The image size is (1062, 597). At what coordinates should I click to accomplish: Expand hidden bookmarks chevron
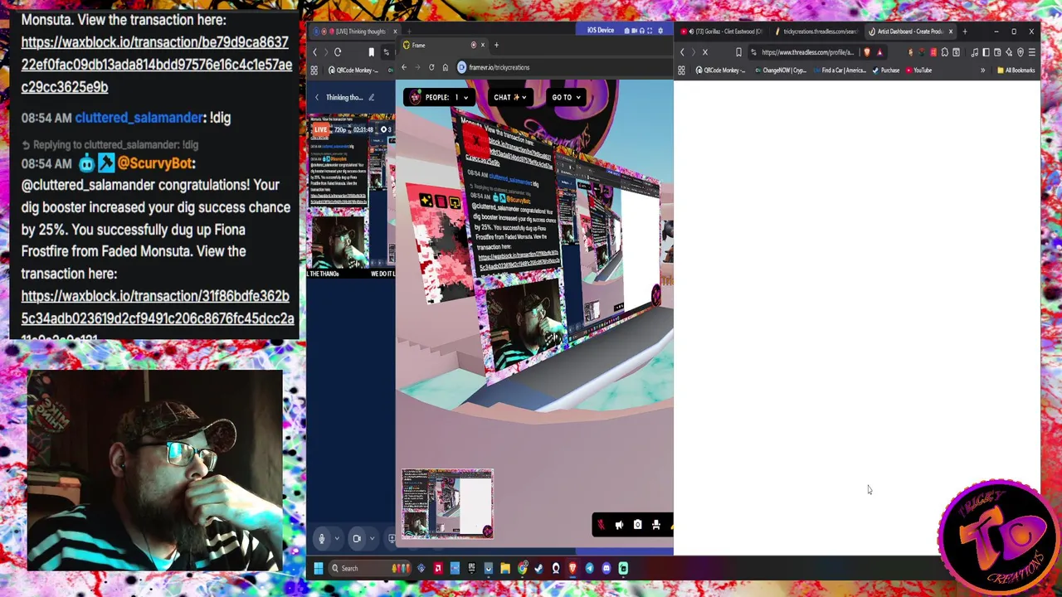click(983, 70)
